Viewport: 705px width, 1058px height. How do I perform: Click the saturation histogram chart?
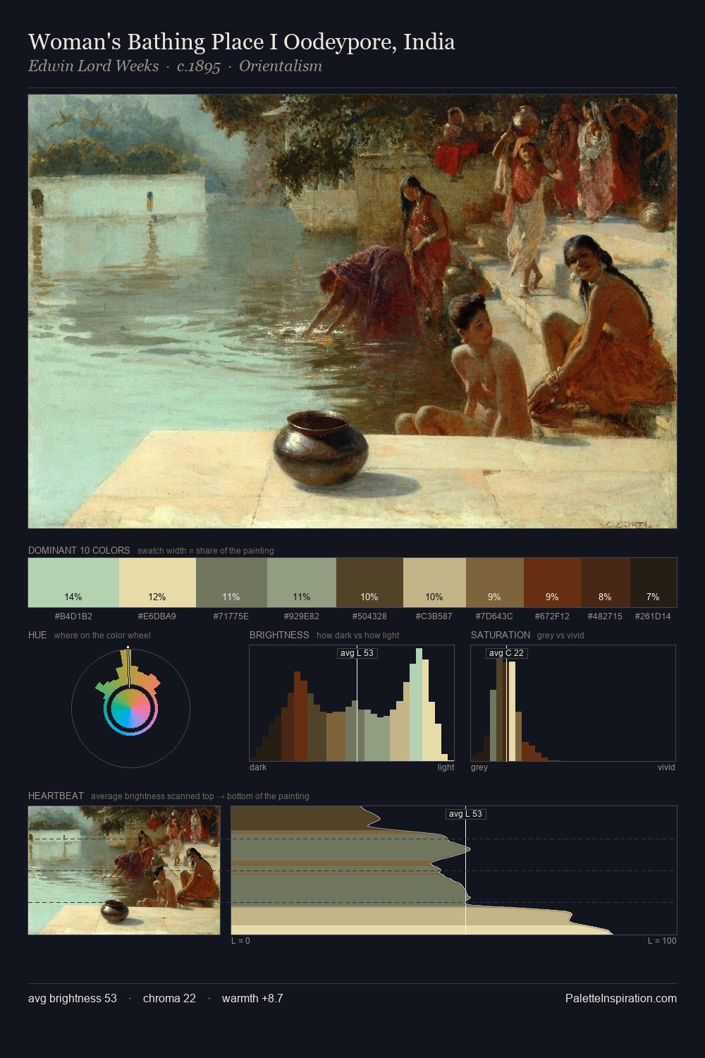[x=573, y=703]
